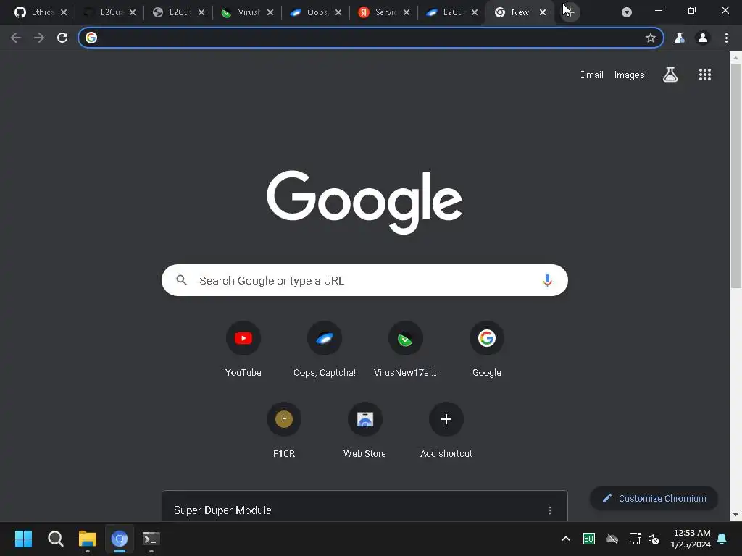Open the VirusNew17si shortcut
742x556 pixels.
[x=405, y=350]
